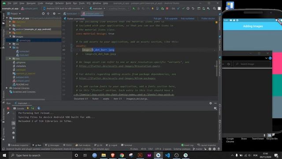Image resolution: width=282 pixels, height=159 pixels.
Task: Click the Search image field in background window
Action: tap(252, 64)
